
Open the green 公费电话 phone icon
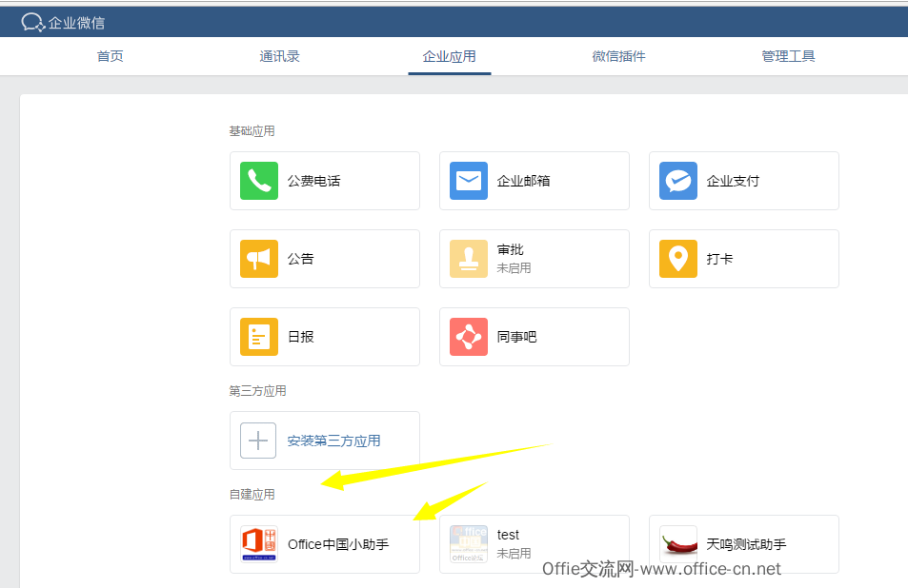point(259,181)
